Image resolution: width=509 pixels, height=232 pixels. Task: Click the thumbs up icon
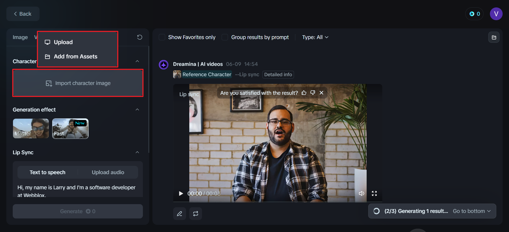point(304,93)
